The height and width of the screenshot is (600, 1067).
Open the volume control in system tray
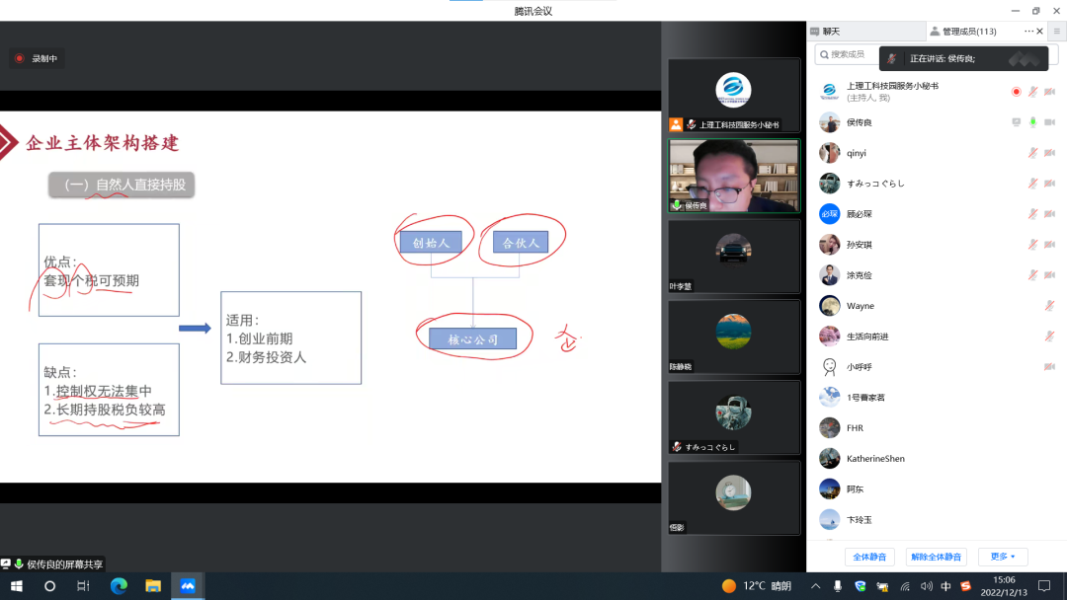coord(926,586)
